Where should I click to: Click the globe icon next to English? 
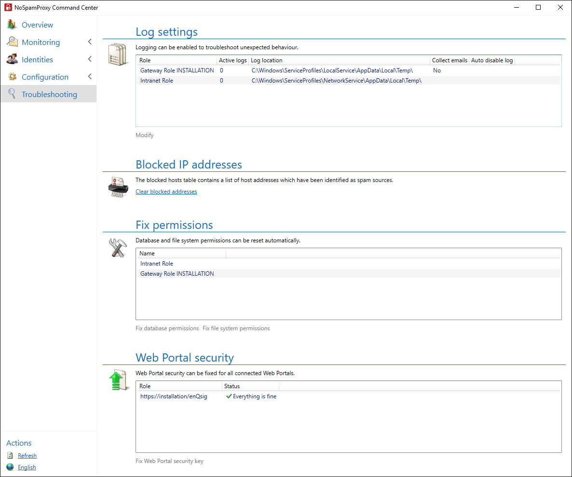pyautogui.click(x=10, y=467)
